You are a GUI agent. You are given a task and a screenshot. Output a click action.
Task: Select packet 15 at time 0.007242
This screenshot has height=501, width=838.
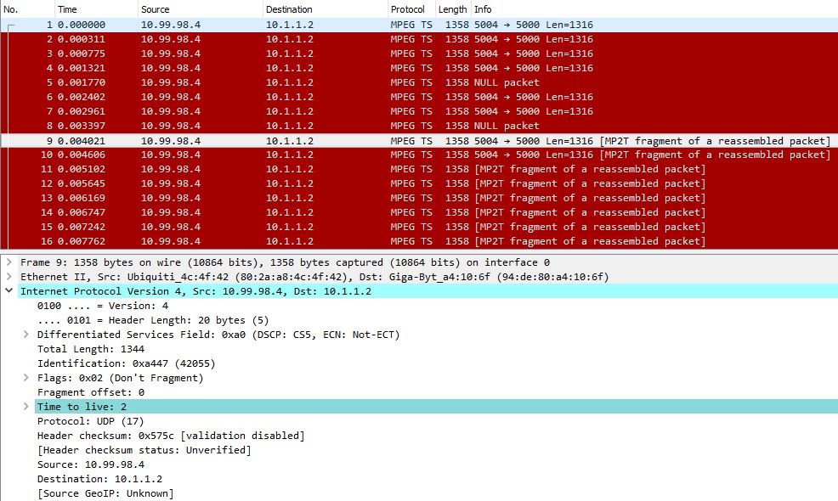point(419,227)
